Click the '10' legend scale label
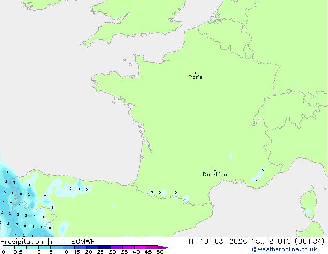Viewport: 328px width, 254px height. (x=65, y=252)
